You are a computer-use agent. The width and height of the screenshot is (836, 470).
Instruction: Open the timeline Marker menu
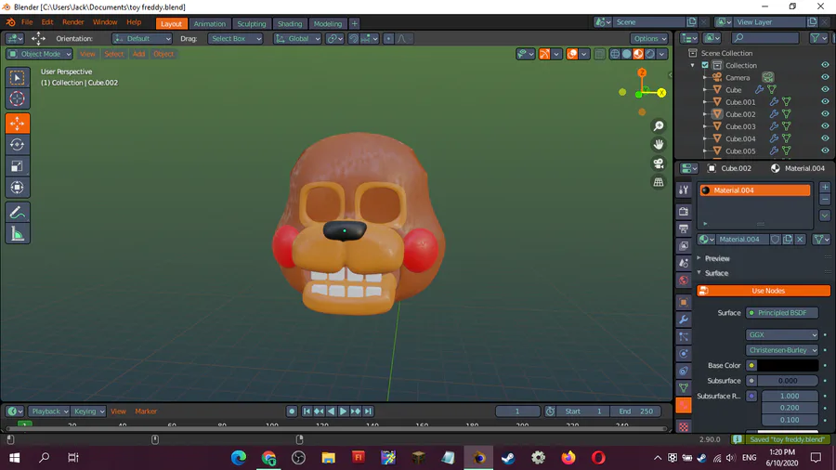[x=146, y=411]
